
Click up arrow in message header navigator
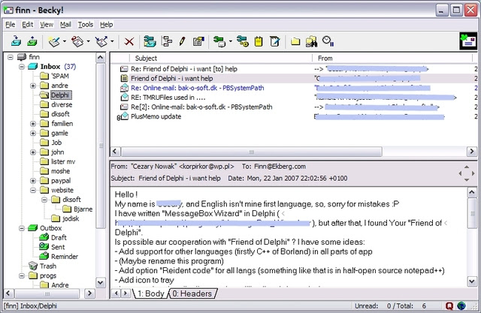[x=466, y=167]
